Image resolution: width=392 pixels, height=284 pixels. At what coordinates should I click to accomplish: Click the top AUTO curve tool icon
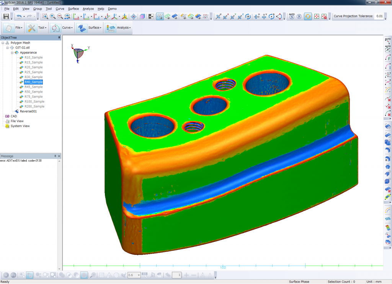[387, 41]
